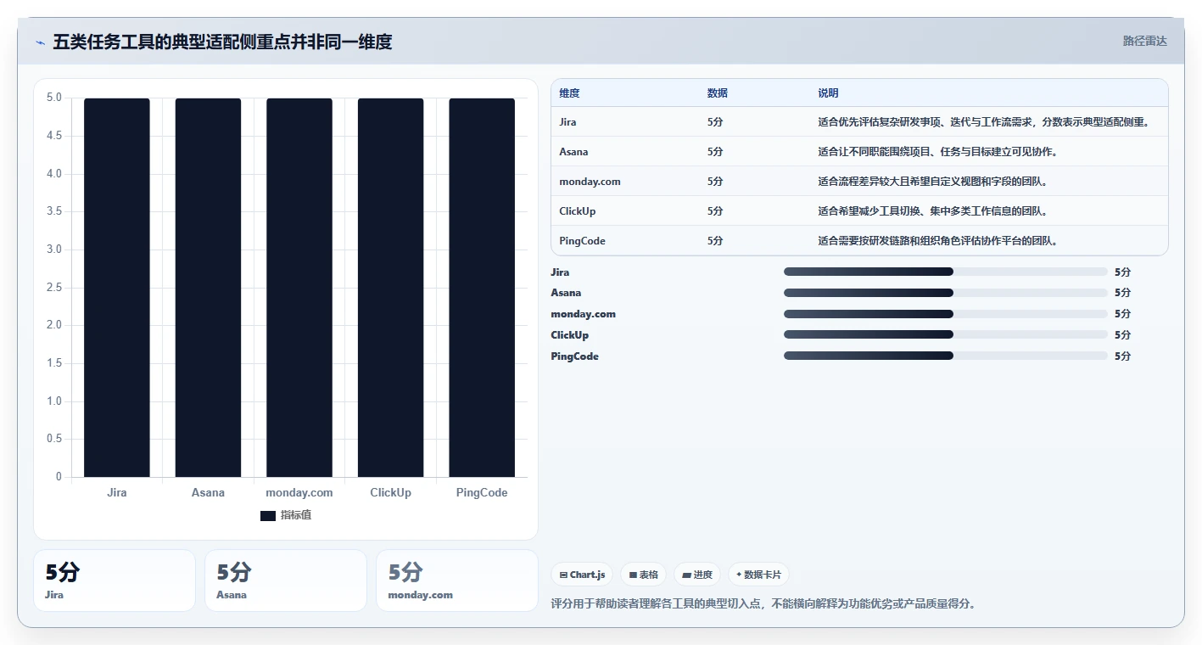
Task: Click the PingCode bar in the chart
Action: tap(482, 288)
